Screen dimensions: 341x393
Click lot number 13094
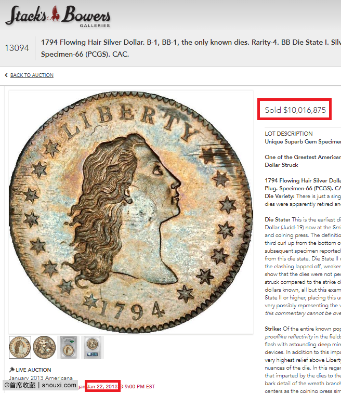(x=17, y=48)
